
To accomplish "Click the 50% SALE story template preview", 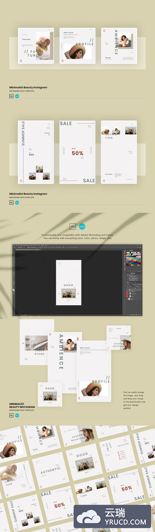I will tap(77, 152).
